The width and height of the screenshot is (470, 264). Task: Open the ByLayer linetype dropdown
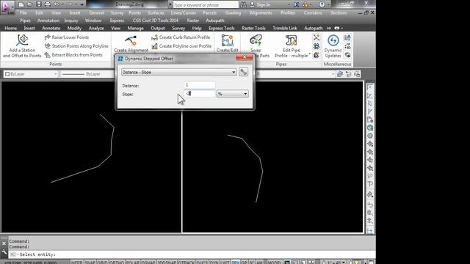coord(87,74)
